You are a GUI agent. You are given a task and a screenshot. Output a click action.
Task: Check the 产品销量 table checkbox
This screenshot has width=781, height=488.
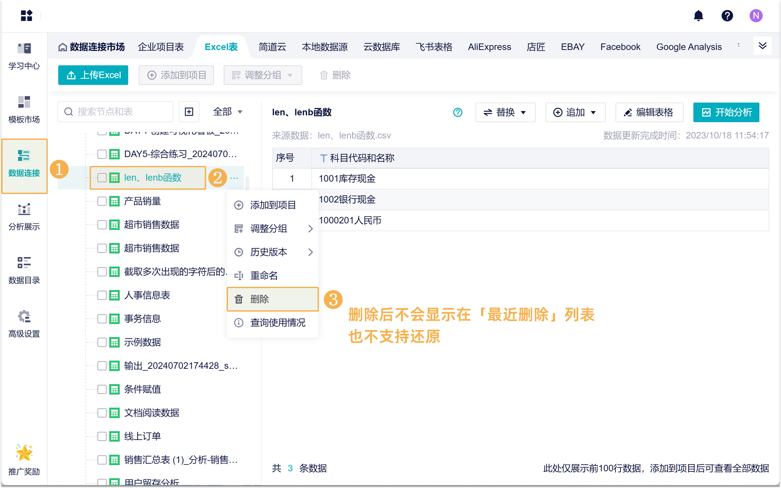(102, 201)
